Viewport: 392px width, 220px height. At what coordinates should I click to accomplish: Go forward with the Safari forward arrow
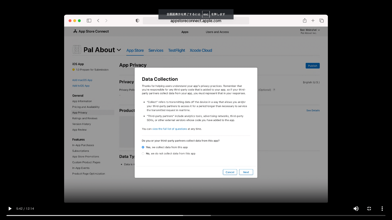(x=106, y=20)
